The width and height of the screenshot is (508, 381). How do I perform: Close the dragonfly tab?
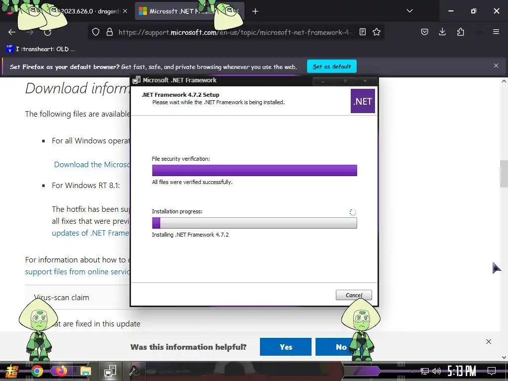[x=125, y=11]
